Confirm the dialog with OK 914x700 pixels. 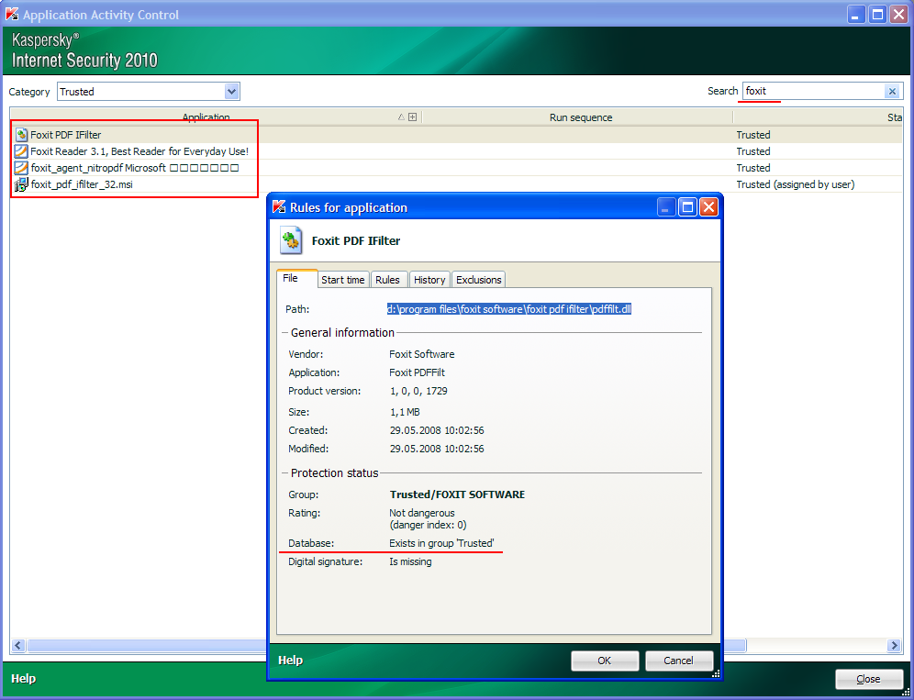(x=605, y=661)
